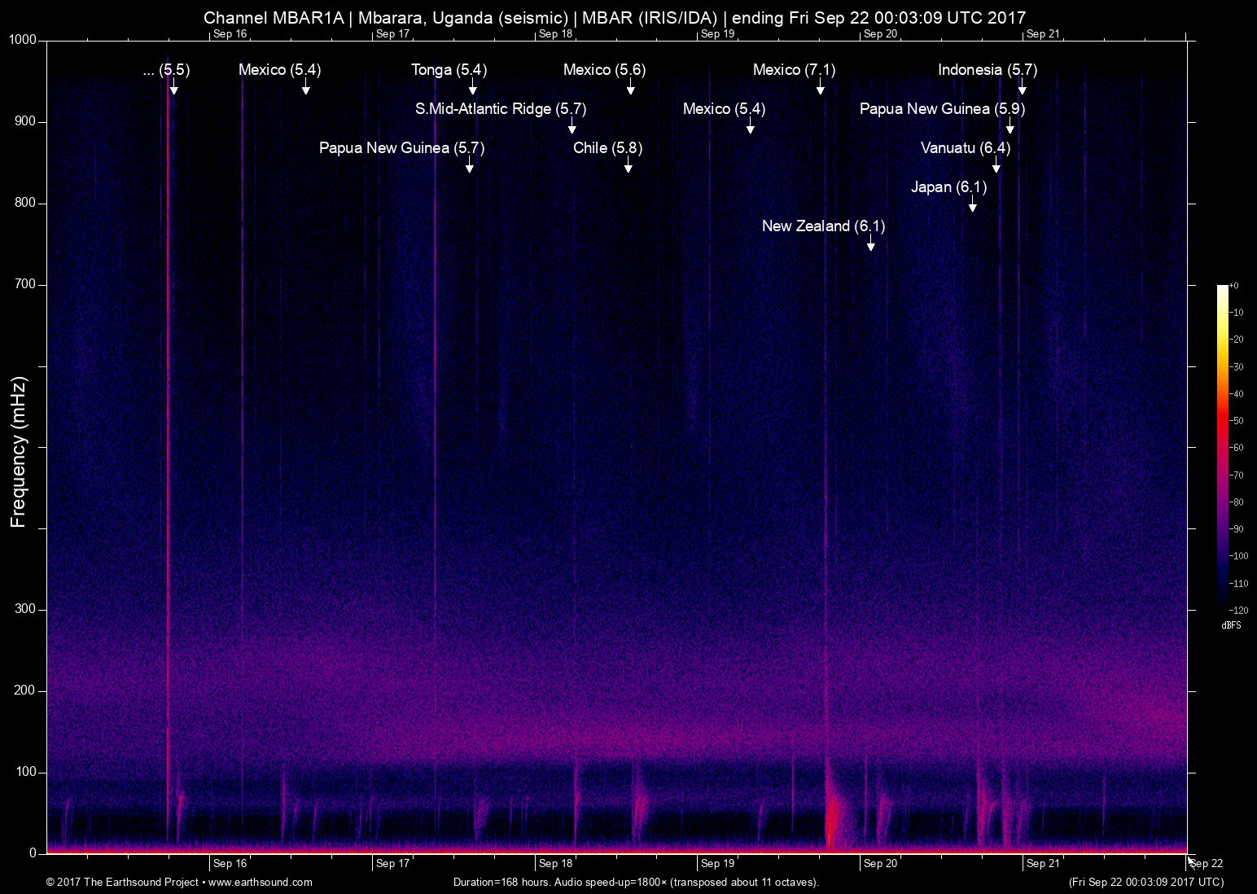This screenshot has height=894, width=1257.
Task: Click the arrow beneath New Zealand (6.1)
Action: pyautogui.click(x=870, y=244)
